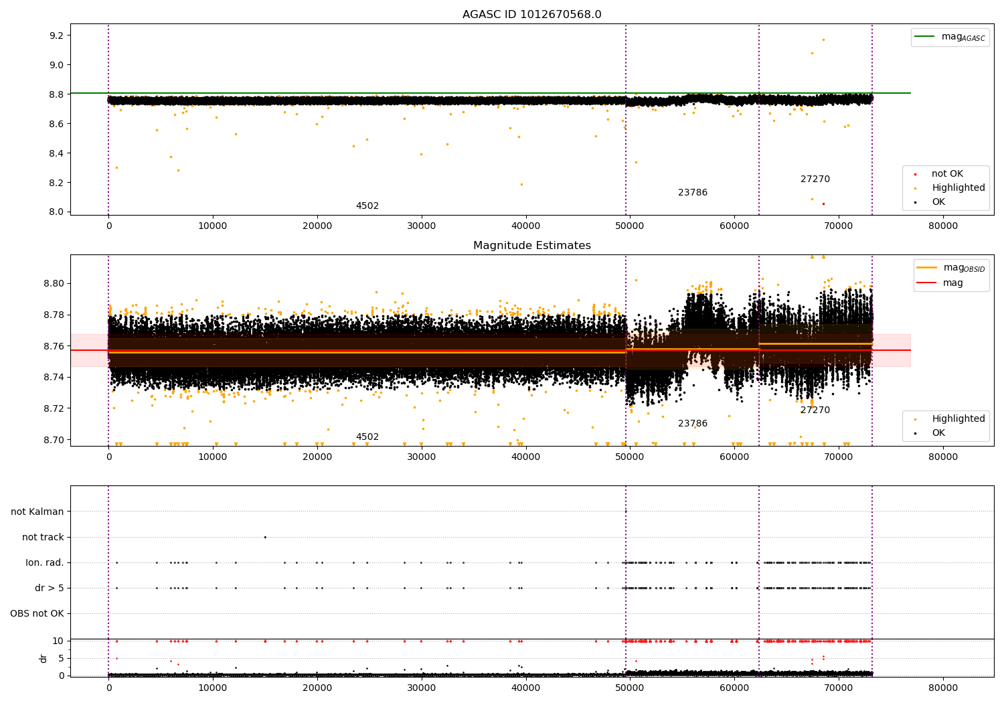Click the green line sample beside mag AGASC legend
This screenshot has height=703, width=1004.
(925, 37)
